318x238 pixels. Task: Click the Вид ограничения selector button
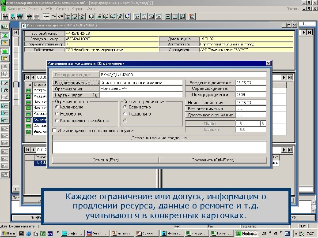pyautogui.click(x=76, y=83)
